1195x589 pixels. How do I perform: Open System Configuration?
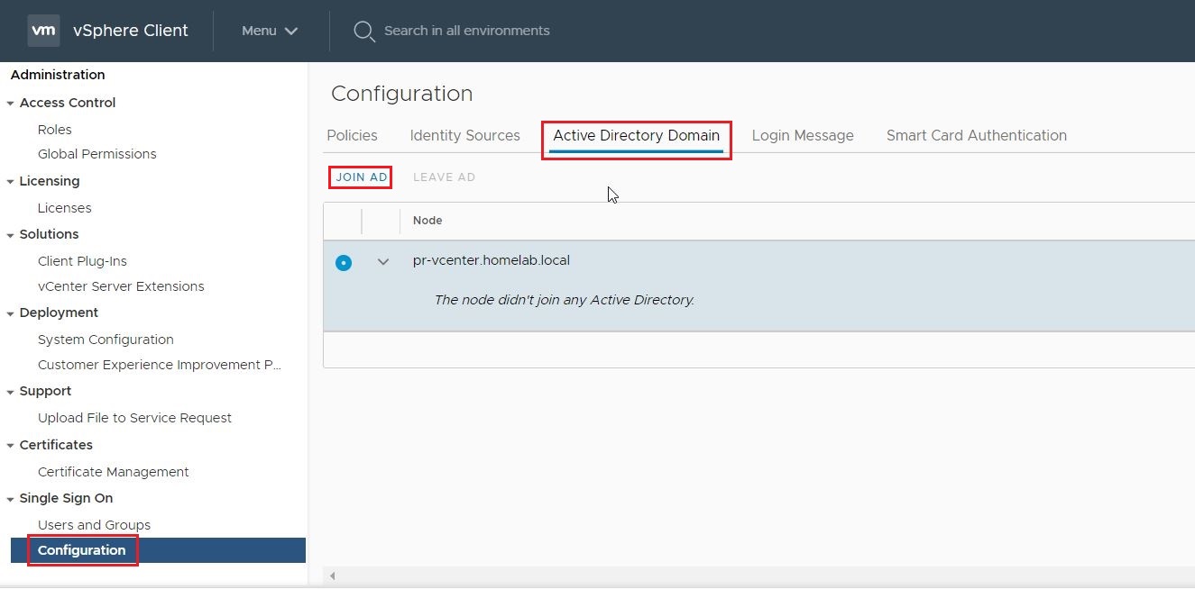point(106,340)
